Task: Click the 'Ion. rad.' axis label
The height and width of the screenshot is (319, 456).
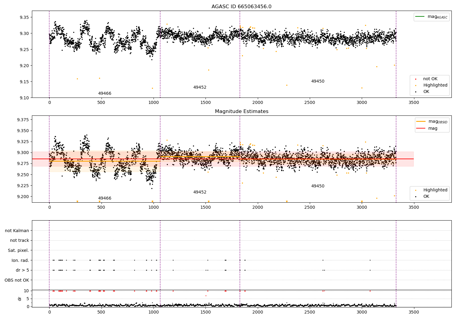Action: click(20, 260)
